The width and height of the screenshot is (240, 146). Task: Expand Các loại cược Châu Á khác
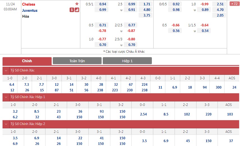124,52
